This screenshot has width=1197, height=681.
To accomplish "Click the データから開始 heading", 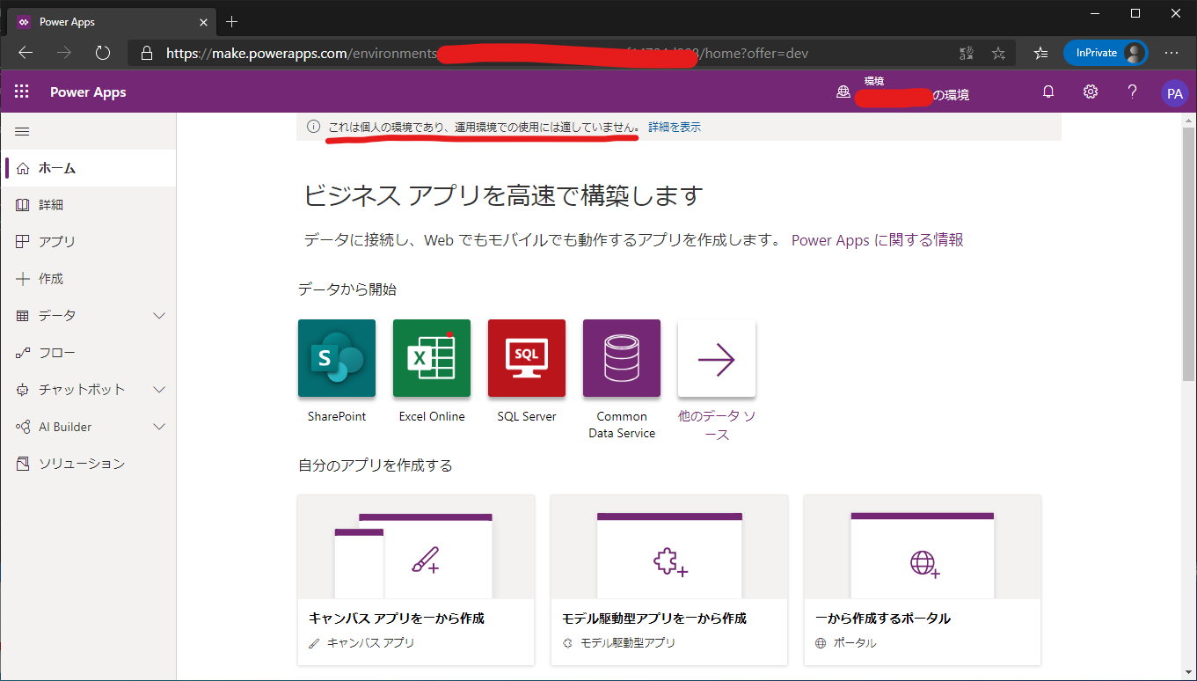I will 347,289.
